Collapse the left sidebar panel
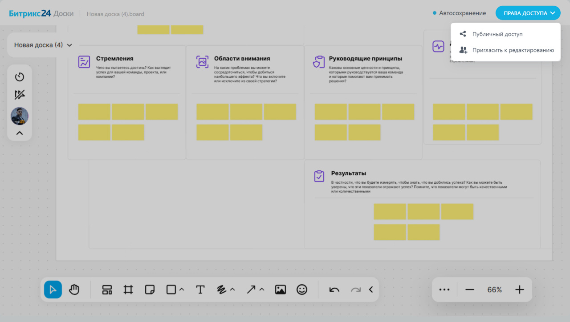 pyautogui.click(x=20, y=133)
